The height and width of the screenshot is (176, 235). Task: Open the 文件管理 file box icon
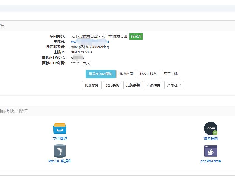(59, 128)
